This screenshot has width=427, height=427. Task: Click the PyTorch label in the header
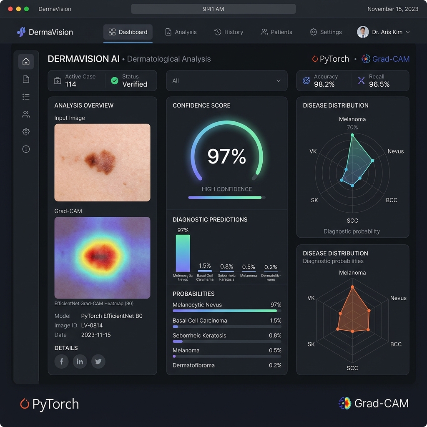point(334,59)
